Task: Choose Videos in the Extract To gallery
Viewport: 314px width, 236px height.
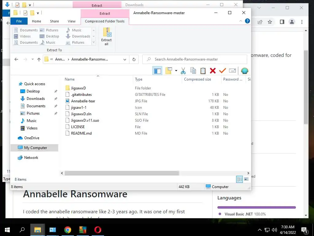Action: tap(22, 36)
